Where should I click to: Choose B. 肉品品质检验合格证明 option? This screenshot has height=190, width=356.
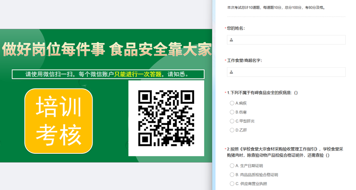(232, 175)
